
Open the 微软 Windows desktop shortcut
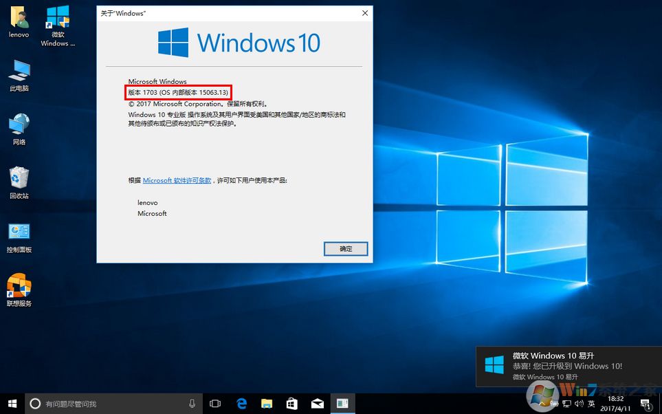tap(58, 26)
